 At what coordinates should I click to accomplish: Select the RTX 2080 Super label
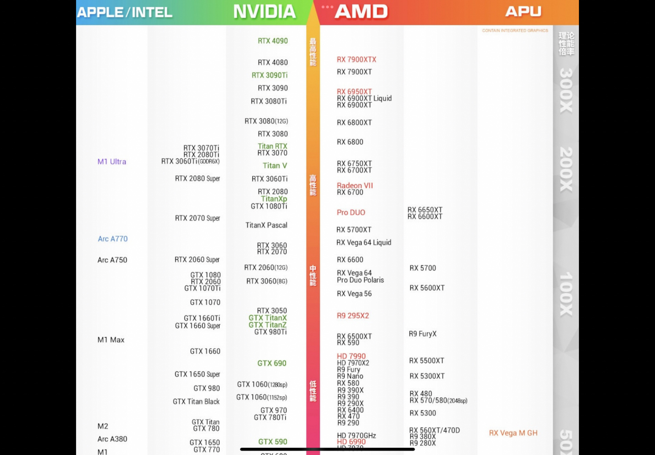click(x=197, y=178)
